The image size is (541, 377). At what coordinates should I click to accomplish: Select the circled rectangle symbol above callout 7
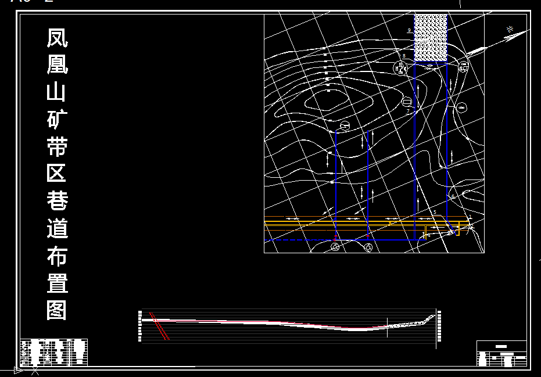[x=407, y=102]
